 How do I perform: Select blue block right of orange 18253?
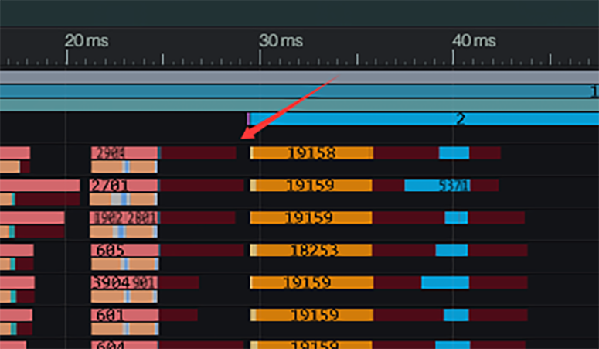pos(451,250)
